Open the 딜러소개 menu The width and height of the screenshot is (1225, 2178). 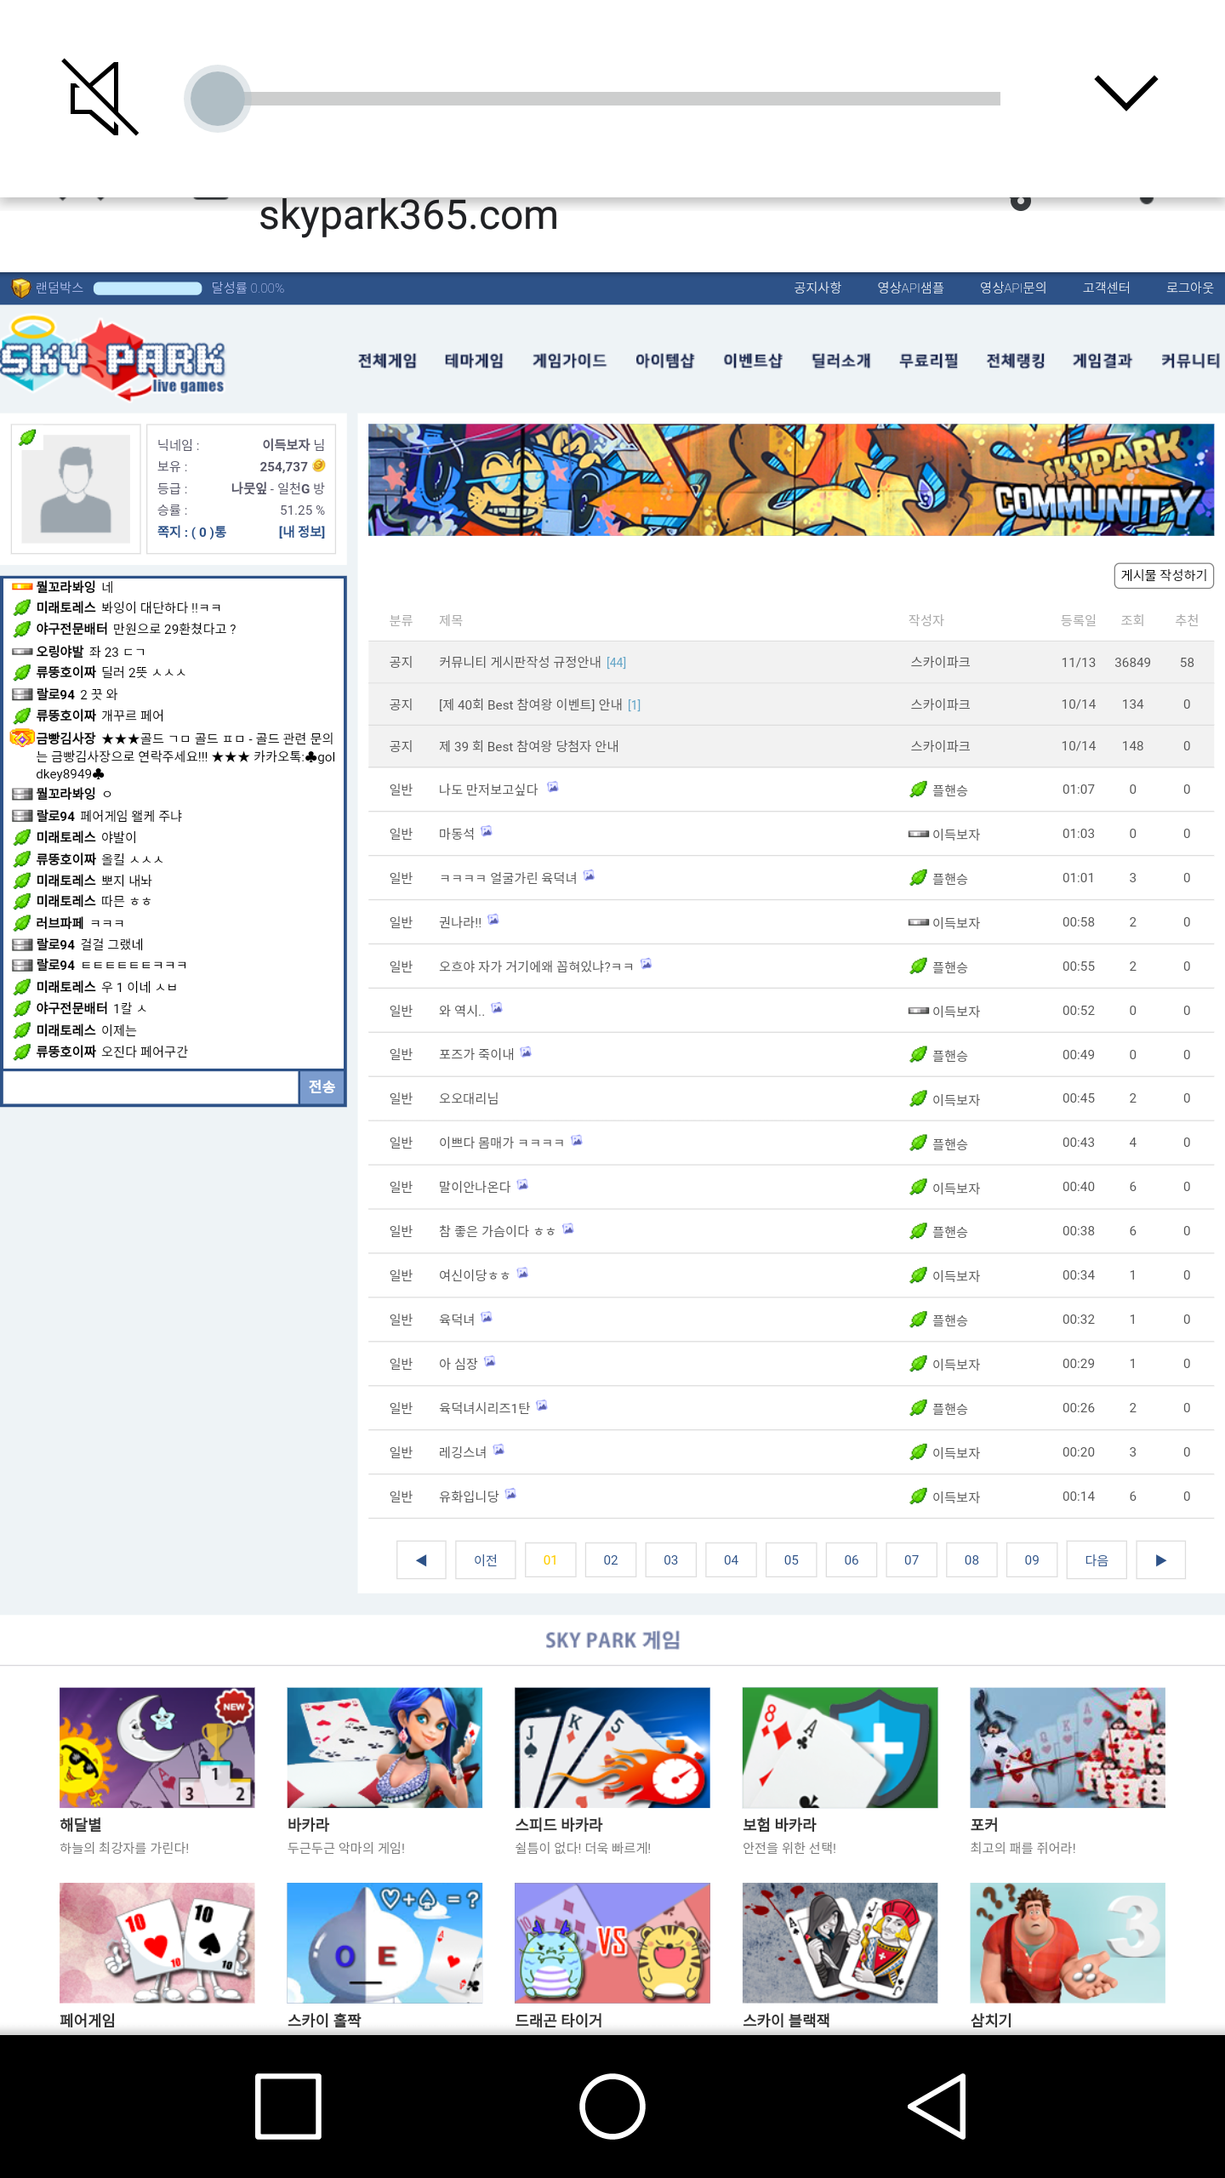coord(840,361)
